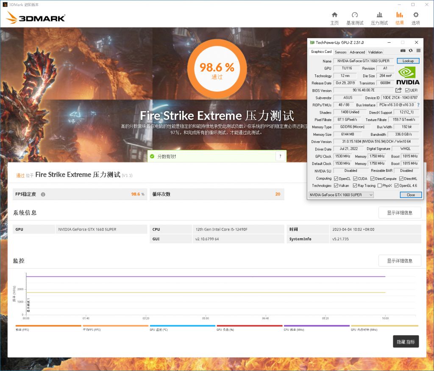Click the Lookup button

tap(408, 61)
